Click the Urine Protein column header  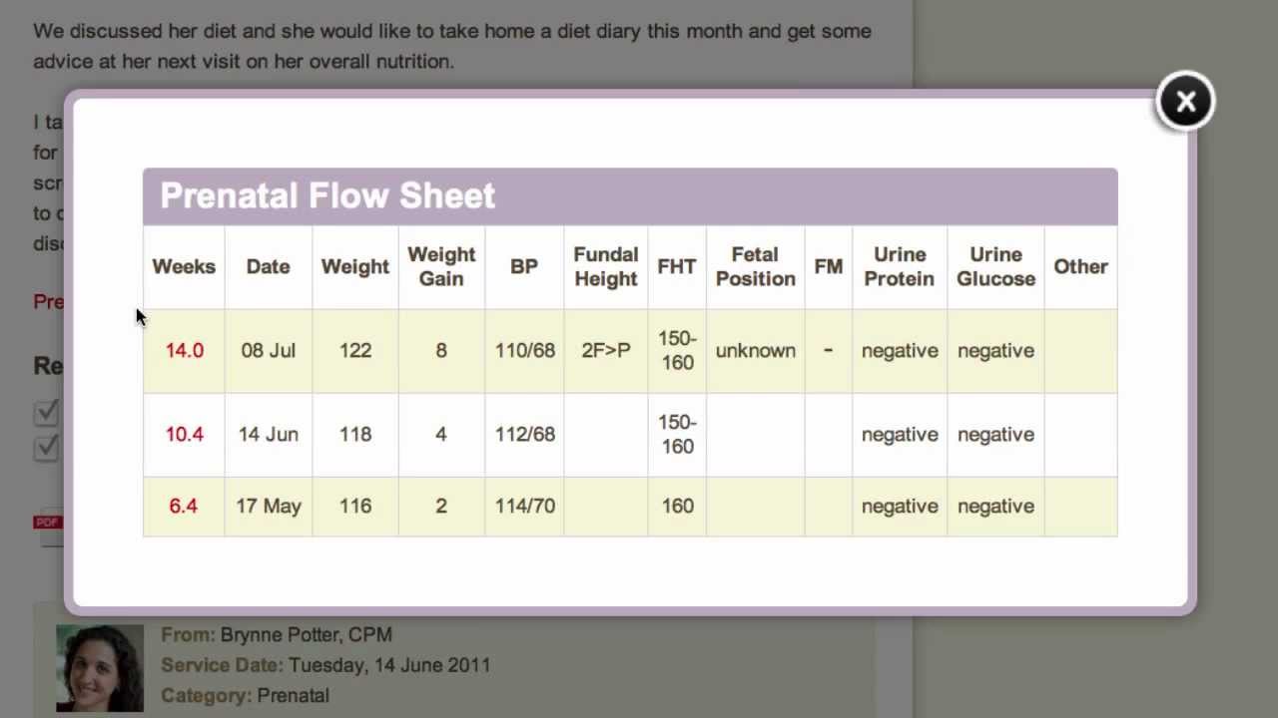pos(899,267)
